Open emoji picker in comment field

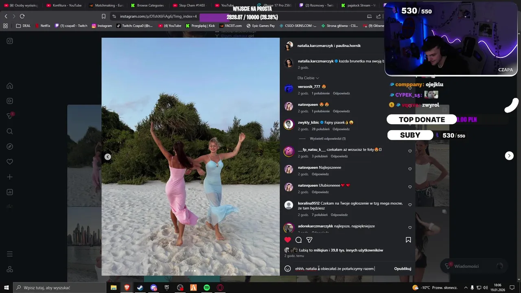288,269
